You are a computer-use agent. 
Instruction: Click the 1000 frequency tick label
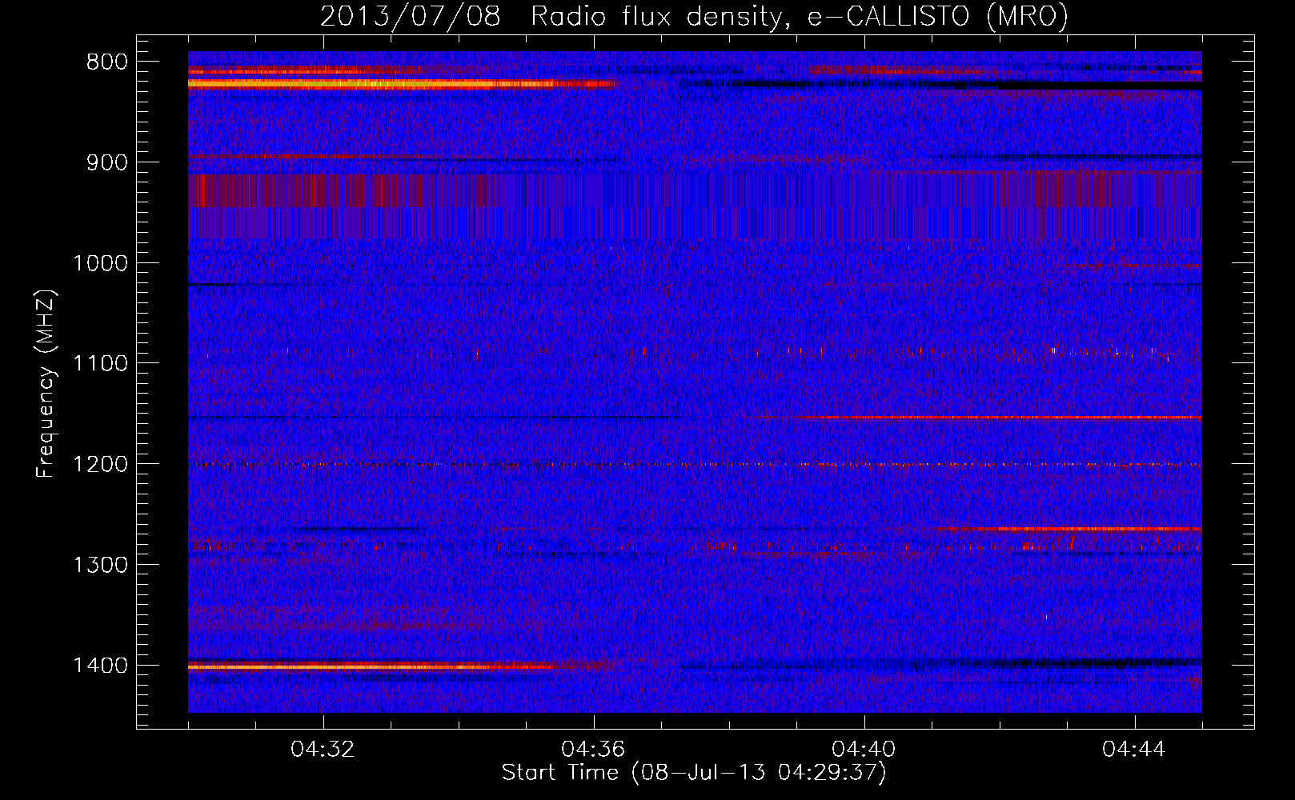coord(100,263)
